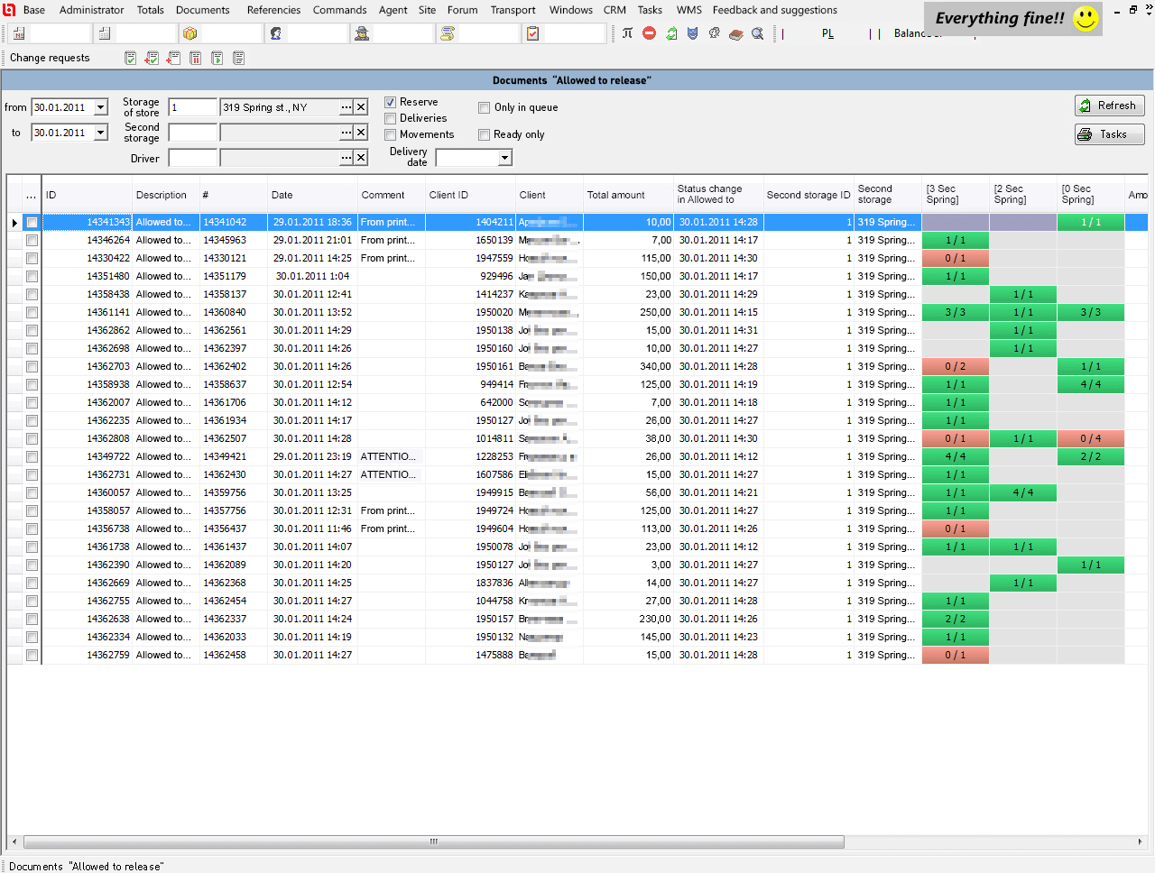Open the to date dropdown
The height and width of the screenshot is (873, 1155).
[100, 133]
